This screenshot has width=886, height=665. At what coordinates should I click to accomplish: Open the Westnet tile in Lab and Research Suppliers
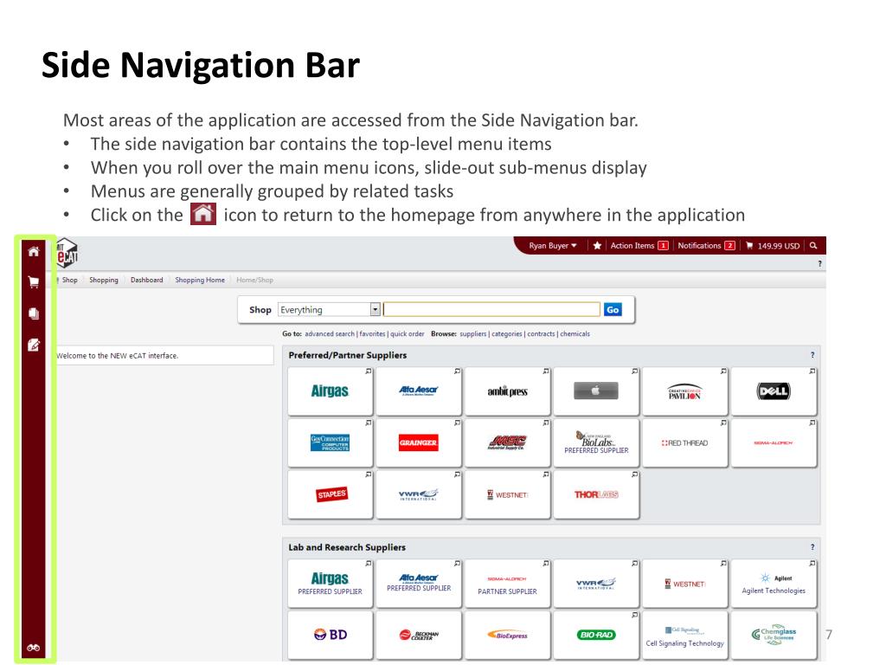click(685, 584)
